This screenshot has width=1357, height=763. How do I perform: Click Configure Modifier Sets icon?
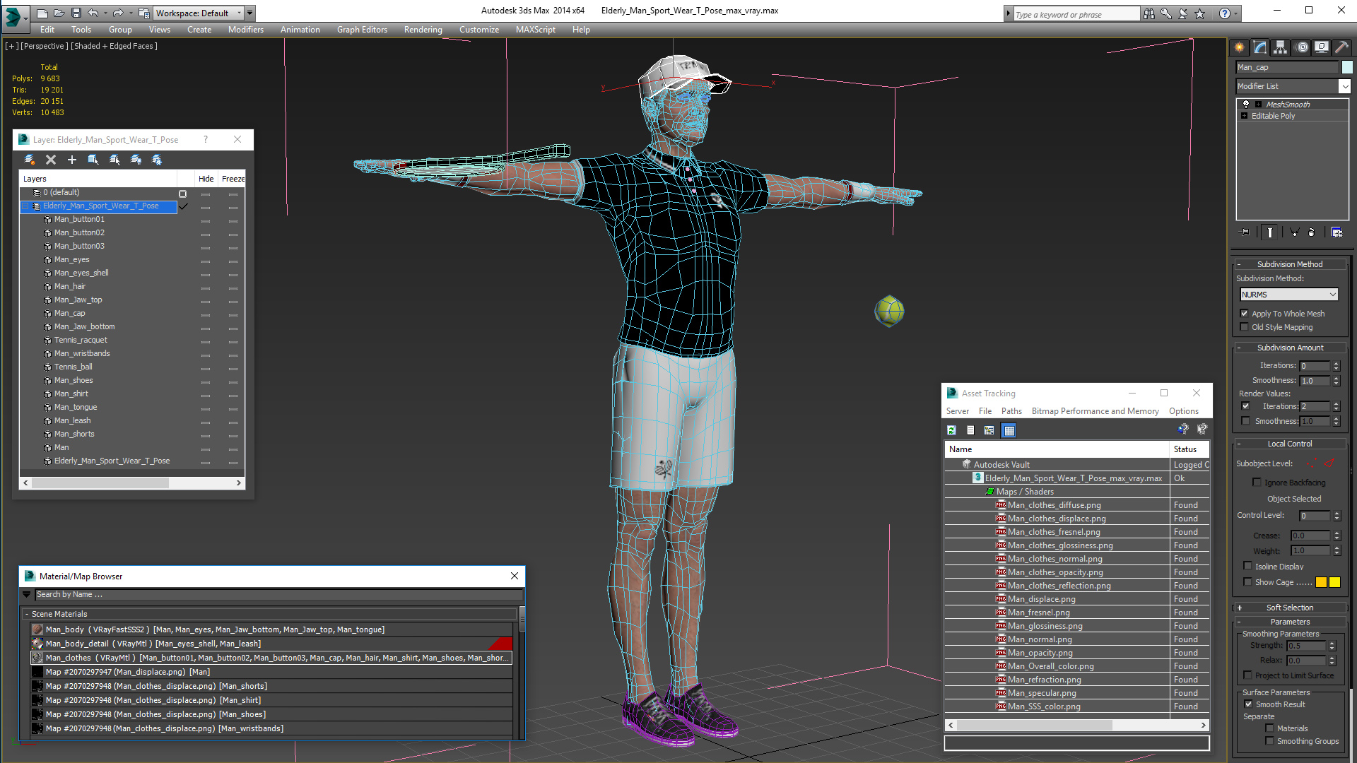tap(1337, 232)
